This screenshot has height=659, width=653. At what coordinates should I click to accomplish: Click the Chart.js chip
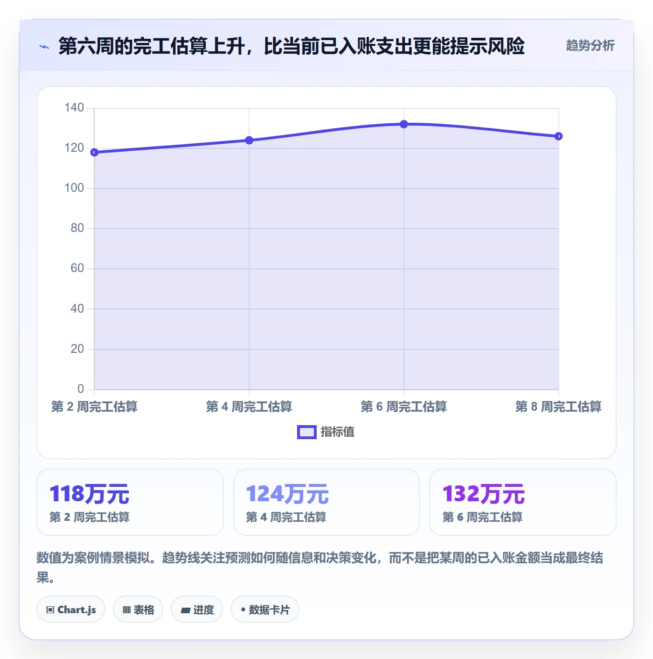(x=71, y=610)
